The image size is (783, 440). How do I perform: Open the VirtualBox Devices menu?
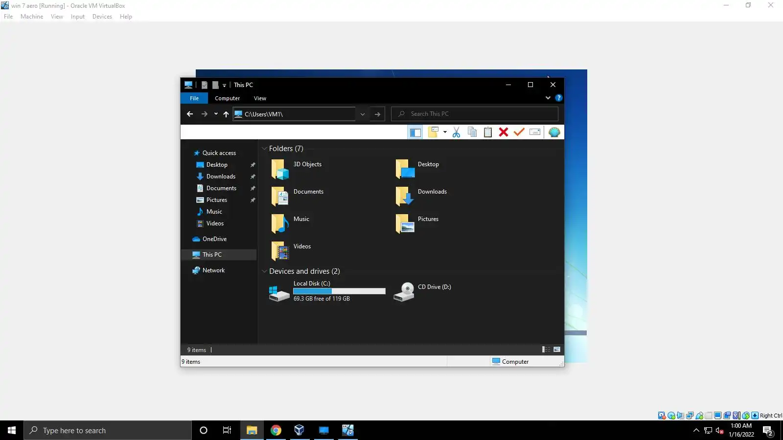click(x=102, y=17)
